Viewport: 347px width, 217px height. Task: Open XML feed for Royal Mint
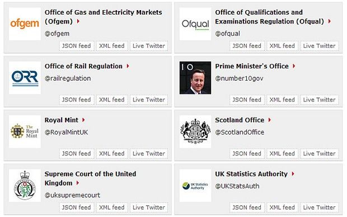pos(112,154)
